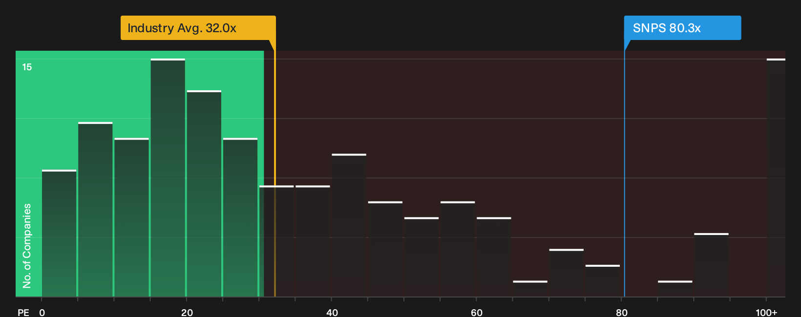Select the histogram bar for PE 5–10
Screen dimensions: 801x317
click(95, 209)
